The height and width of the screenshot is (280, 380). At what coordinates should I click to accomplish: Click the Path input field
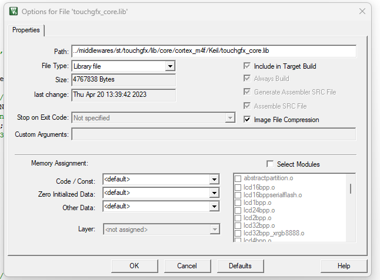click(x=214, y=51)
